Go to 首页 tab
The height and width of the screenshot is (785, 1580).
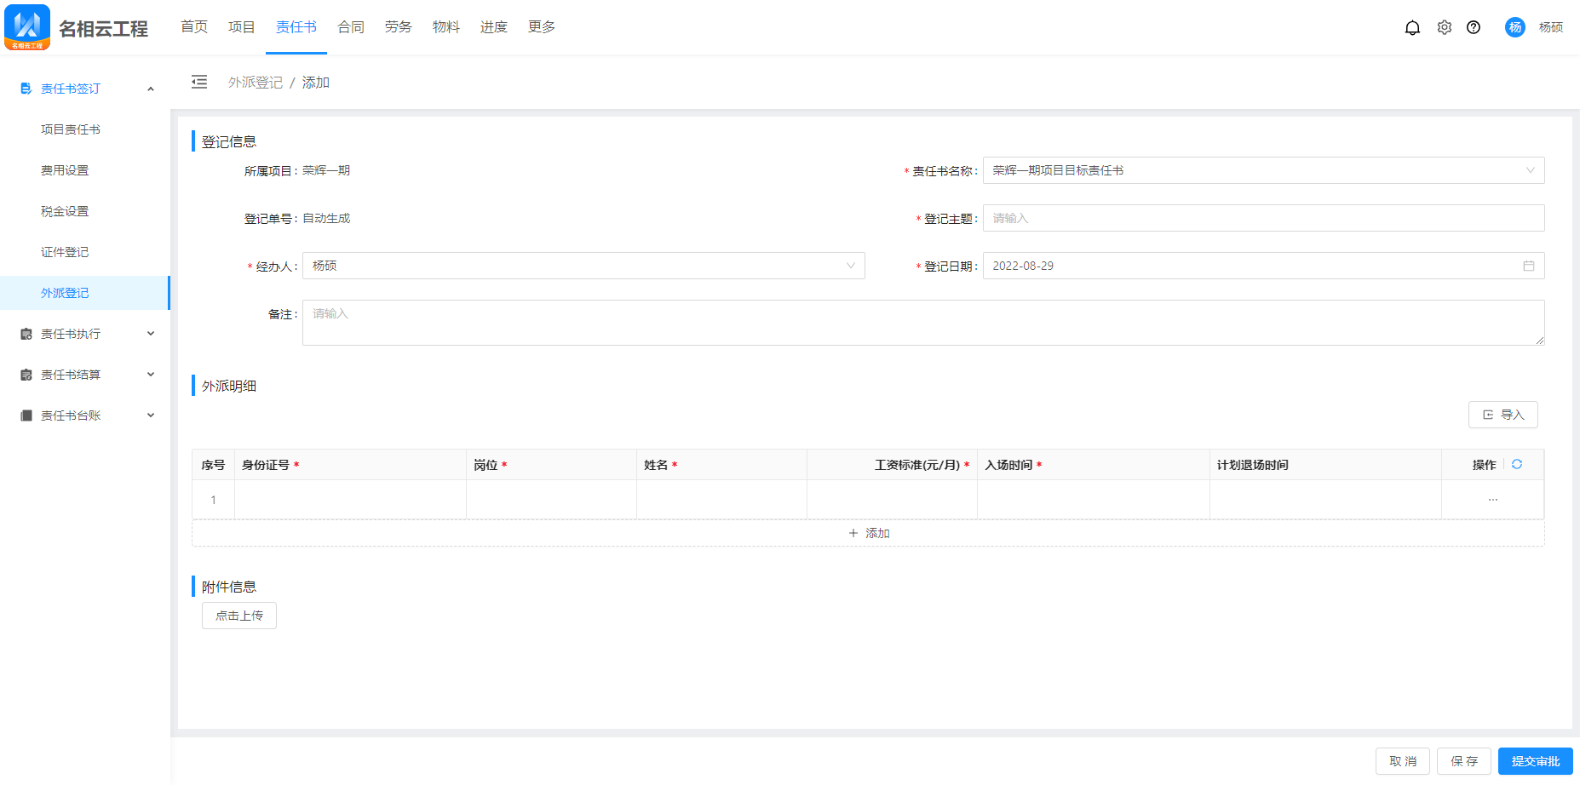tap(194, 27)
